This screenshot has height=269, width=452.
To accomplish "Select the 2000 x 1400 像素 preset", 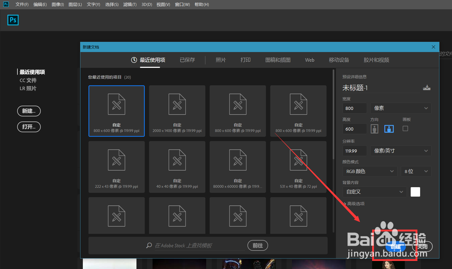I will pos(177,111).
